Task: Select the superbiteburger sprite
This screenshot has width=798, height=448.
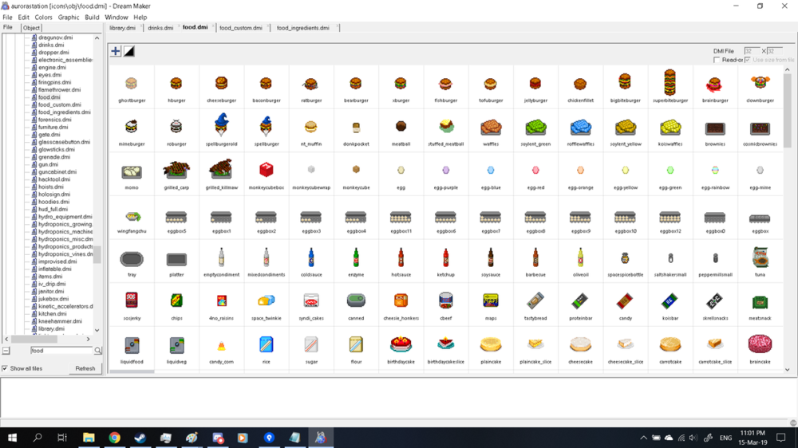Action: click(670, 82)
